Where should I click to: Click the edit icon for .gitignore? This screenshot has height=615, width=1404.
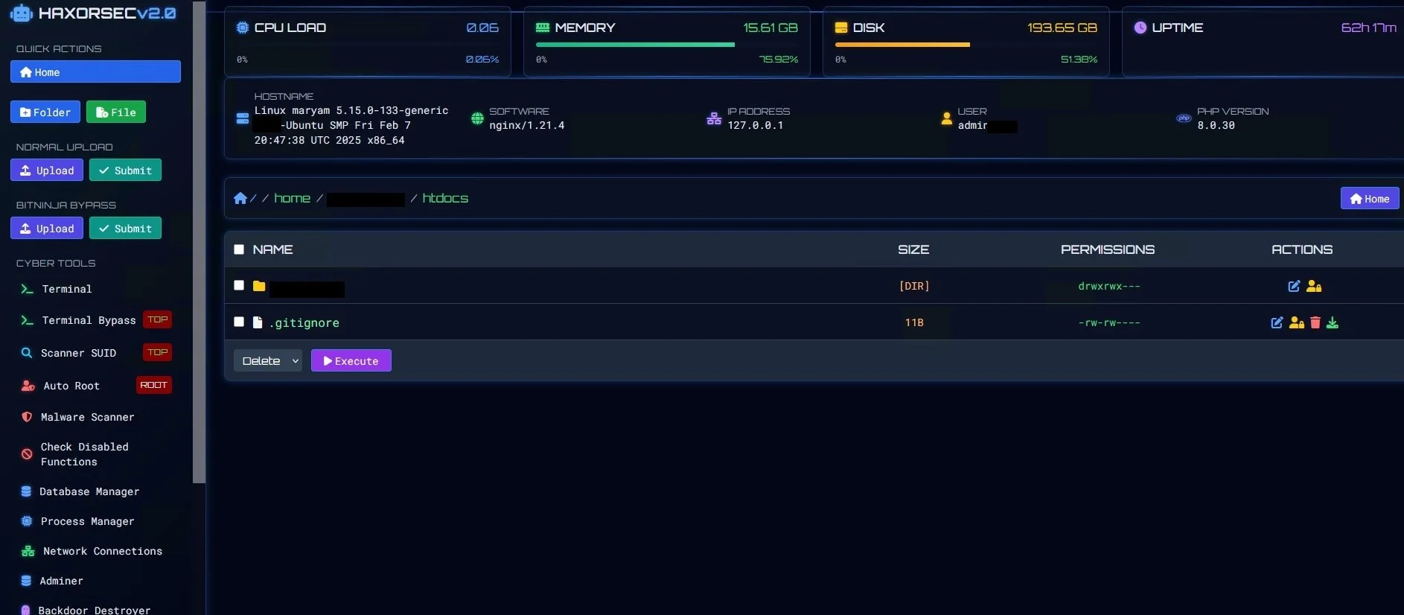click(x=1277, y=322)
